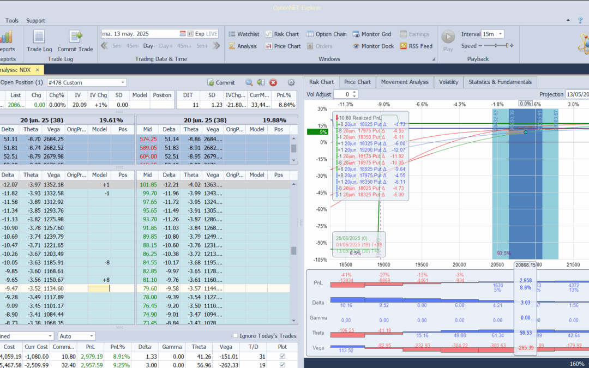Image resolution: width=589 pixels, height=368 pixels.
Task: Step forward one day with Day+
Action: coord(166,46)
